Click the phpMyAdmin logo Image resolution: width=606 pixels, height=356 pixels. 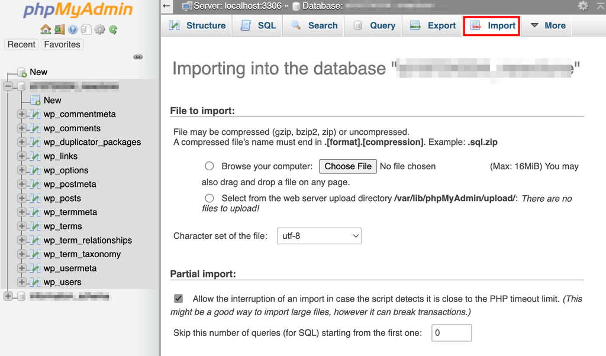78,10
